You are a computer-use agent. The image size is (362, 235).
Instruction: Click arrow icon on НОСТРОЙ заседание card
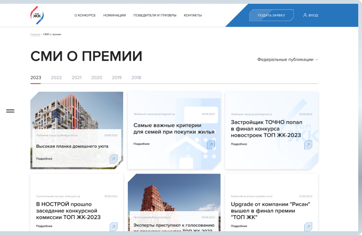tap(113, 227)
